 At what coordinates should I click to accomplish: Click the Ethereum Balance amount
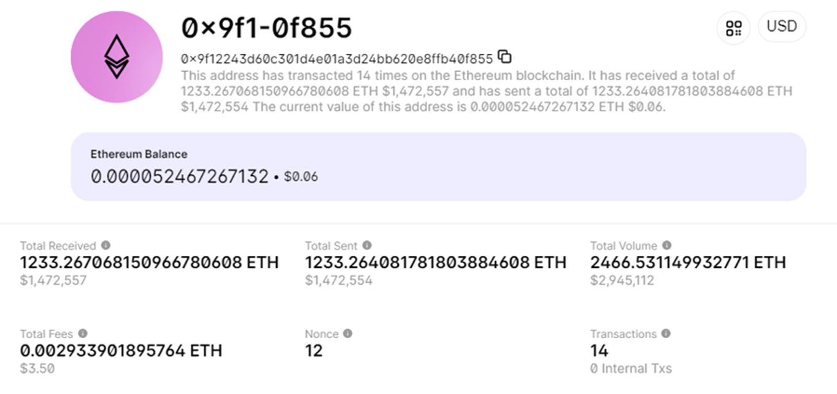(180, 176)
